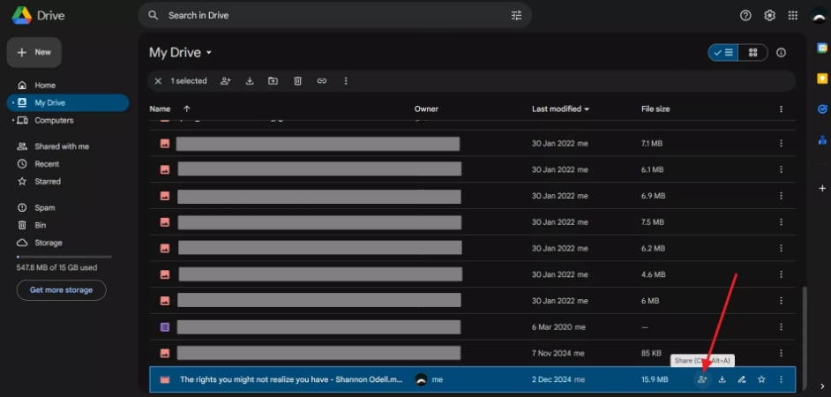Click the Share icon in the selected file row

[x=702, y=379]
